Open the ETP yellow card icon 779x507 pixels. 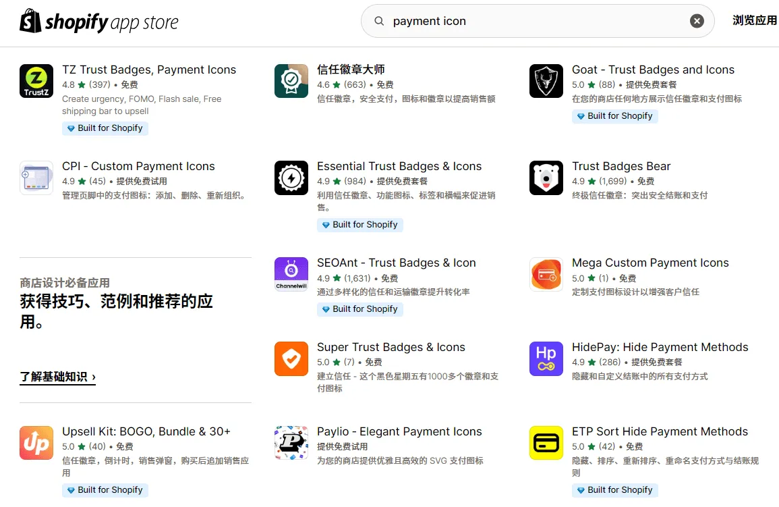tap(546, 443)
